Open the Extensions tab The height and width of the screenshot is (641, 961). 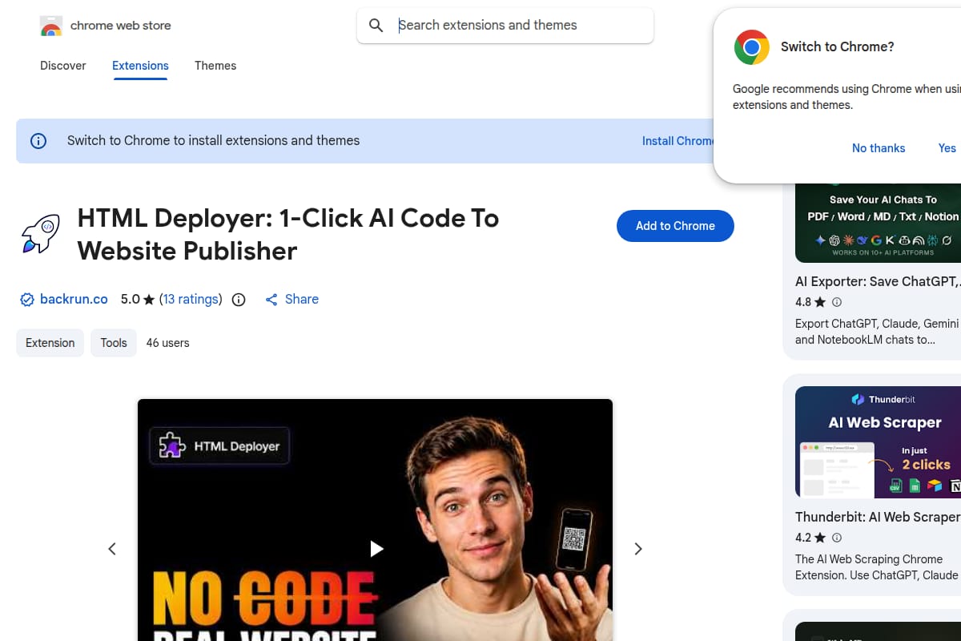pyautogui.click(x=140, y=66)
